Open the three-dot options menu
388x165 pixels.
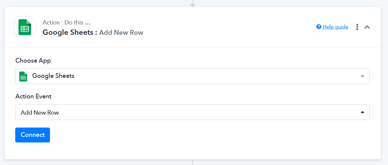357,27
